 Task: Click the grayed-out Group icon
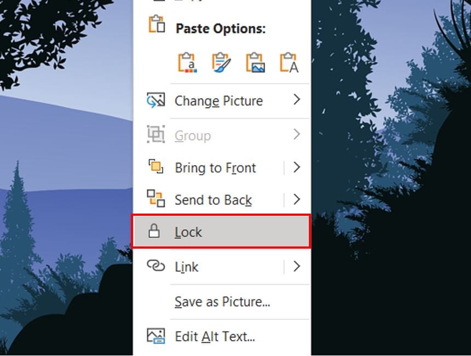click(156, 135)
